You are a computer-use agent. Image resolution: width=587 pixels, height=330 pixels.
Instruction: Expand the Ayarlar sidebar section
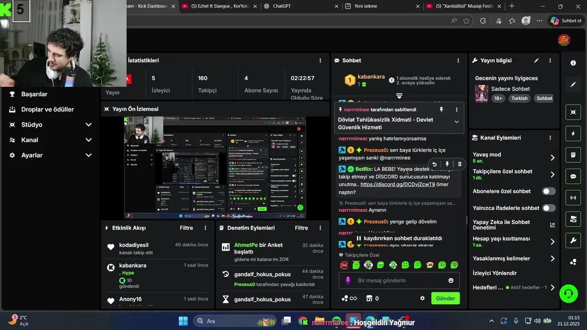[x=89, y=155]
